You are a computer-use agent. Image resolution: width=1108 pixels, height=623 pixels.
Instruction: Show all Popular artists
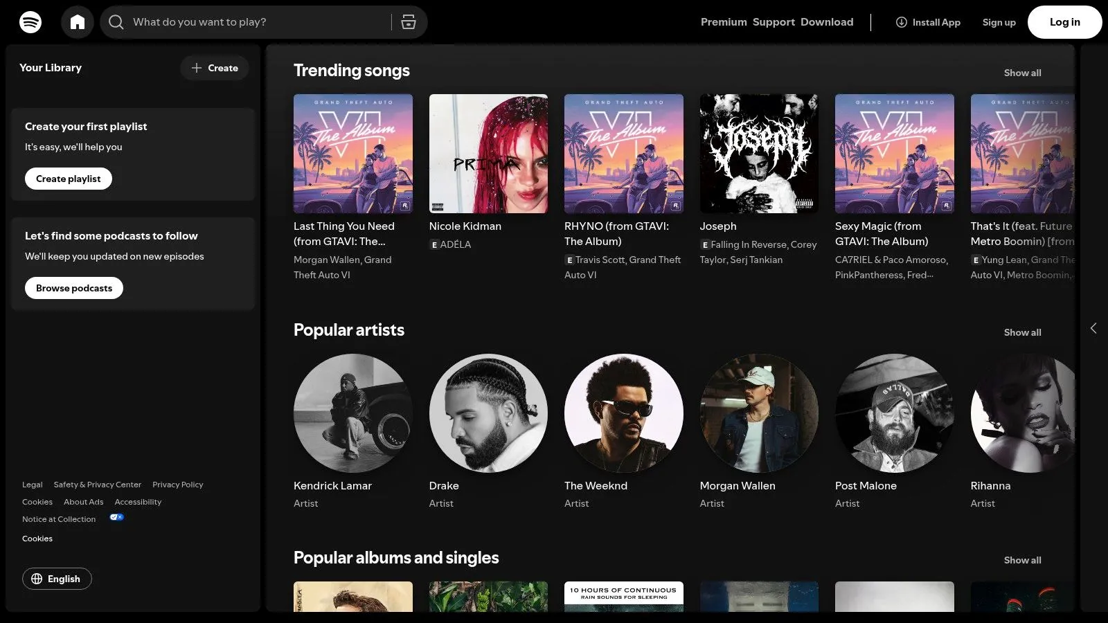coord(1022,332)
